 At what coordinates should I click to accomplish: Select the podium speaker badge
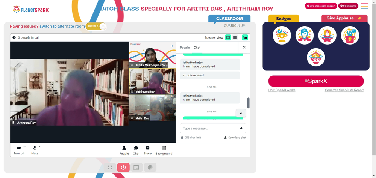[350, 35]
